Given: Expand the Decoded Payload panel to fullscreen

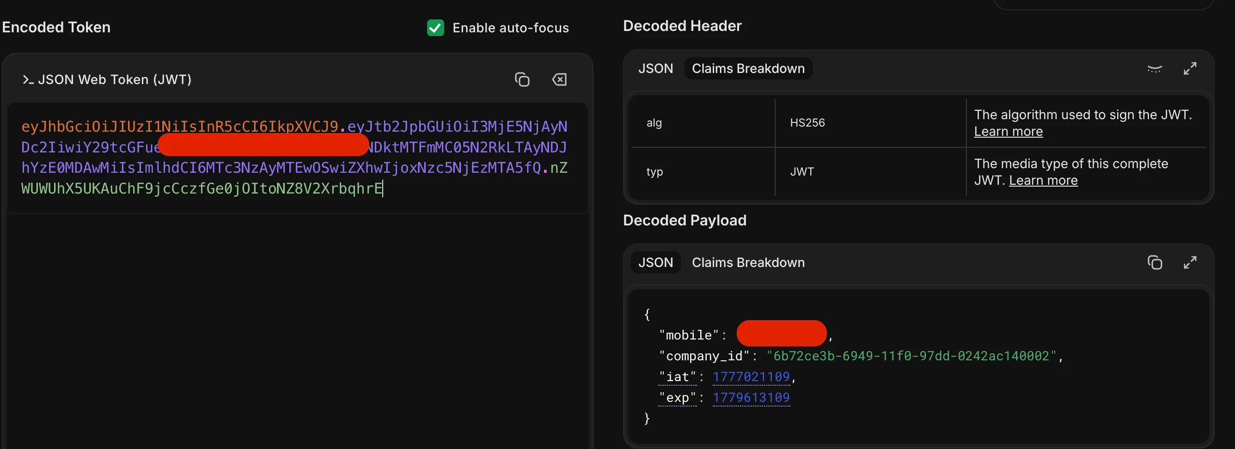Looking at the screenshot, I should [x=1190, y=262].
